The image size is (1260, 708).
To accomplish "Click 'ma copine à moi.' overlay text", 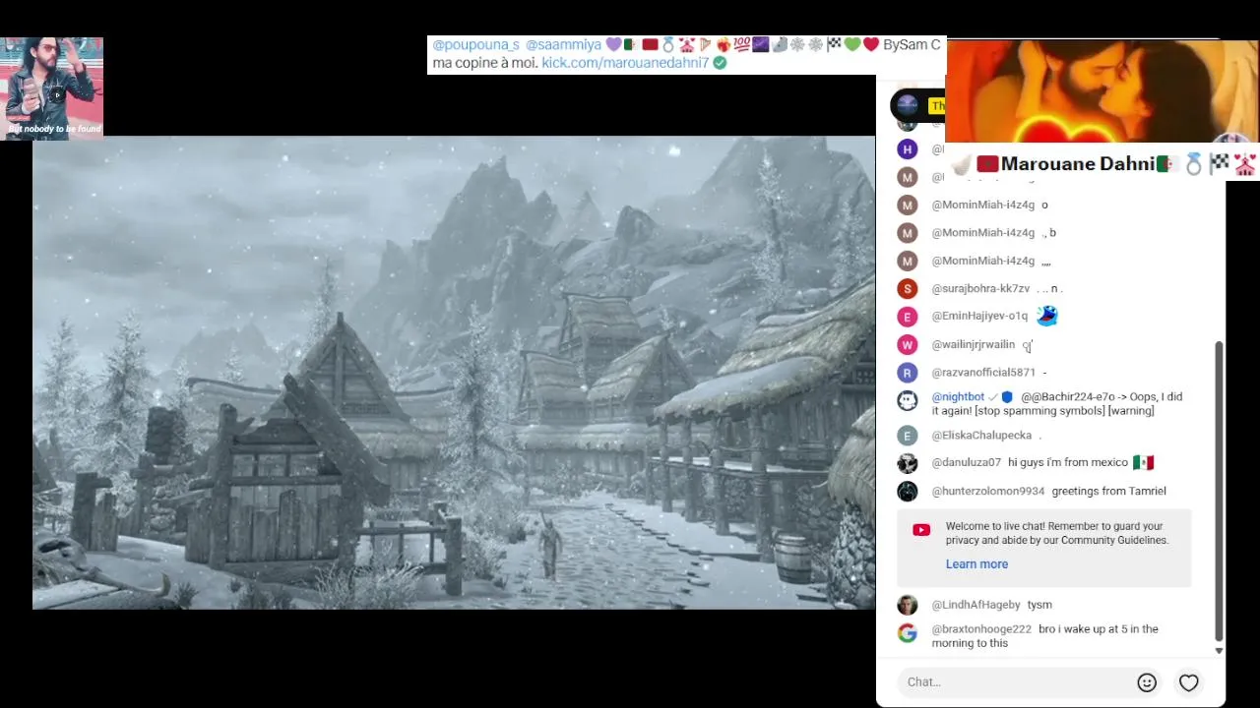I will 485,63.
